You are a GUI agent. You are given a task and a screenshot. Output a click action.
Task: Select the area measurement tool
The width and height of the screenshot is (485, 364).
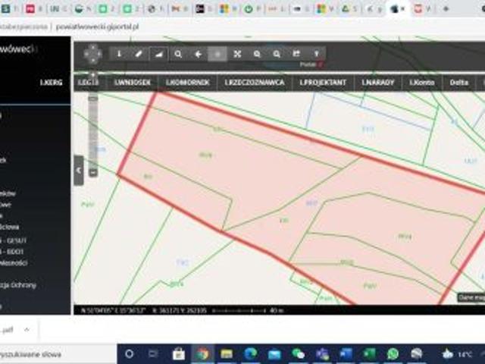pos(158,54)
